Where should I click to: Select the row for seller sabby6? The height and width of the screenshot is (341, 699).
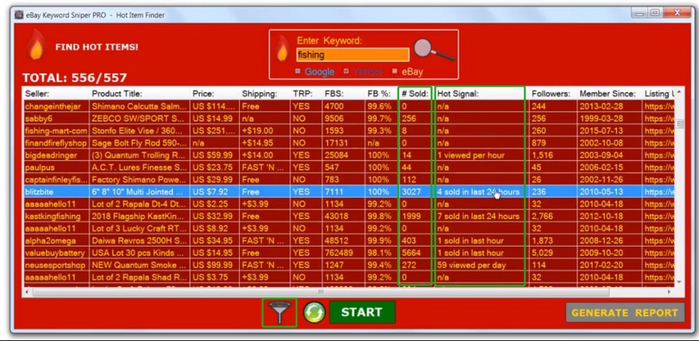pos(349,119)
